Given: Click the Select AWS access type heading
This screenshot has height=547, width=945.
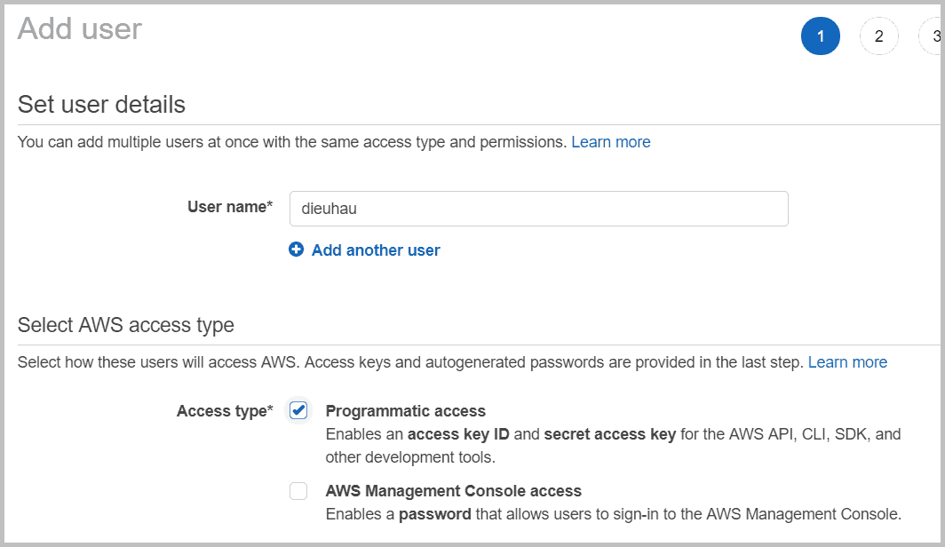Looking at the screenshot, I should (126, 325).
